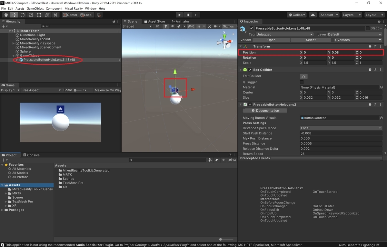
Task: Toggle Pivot Center button
Action: 70,15
